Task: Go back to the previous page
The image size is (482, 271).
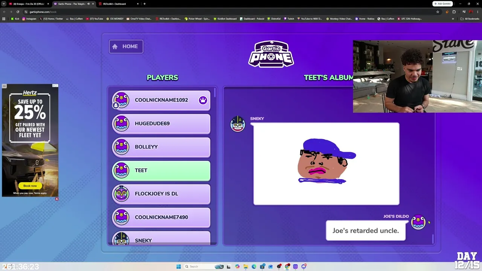Action: pyautogui.click(x=4, y=12)
